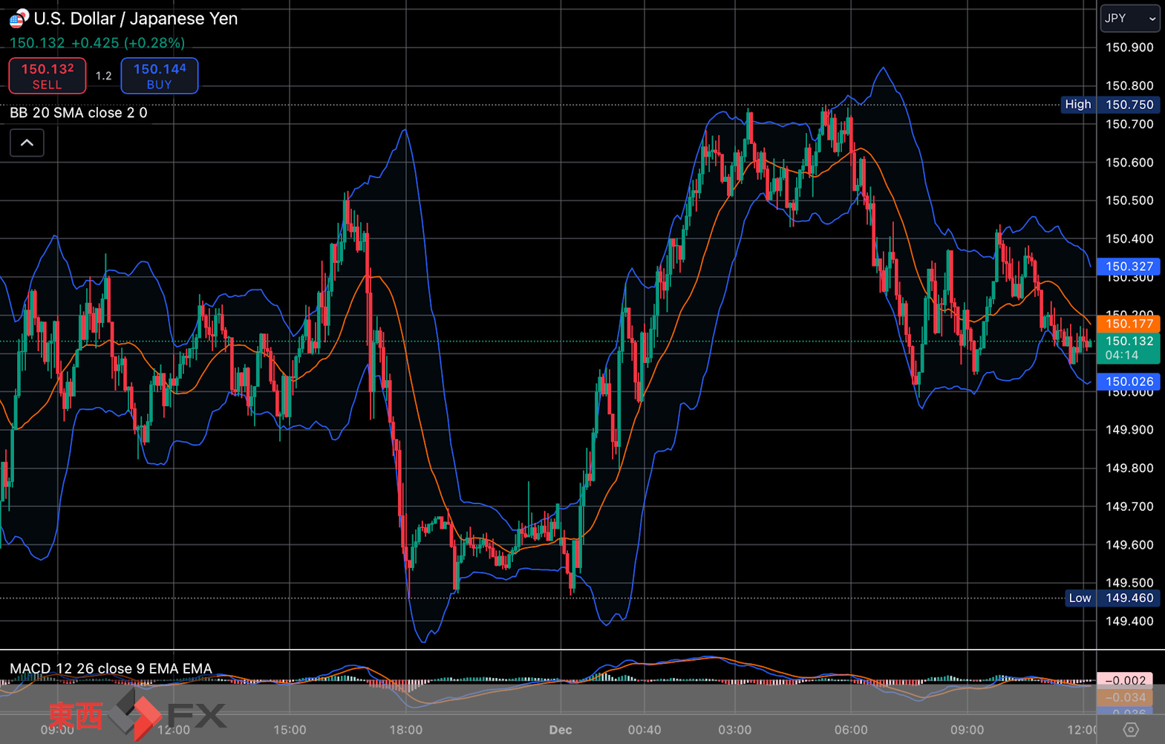
Task: Click the BUY button at 150.144
Action: 160,76
